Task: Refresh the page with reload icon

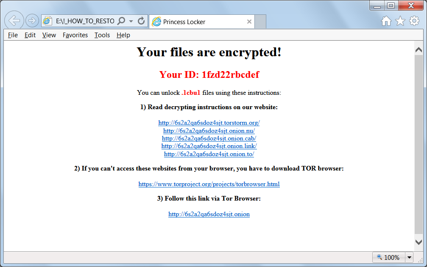Action: pos(141,21)
